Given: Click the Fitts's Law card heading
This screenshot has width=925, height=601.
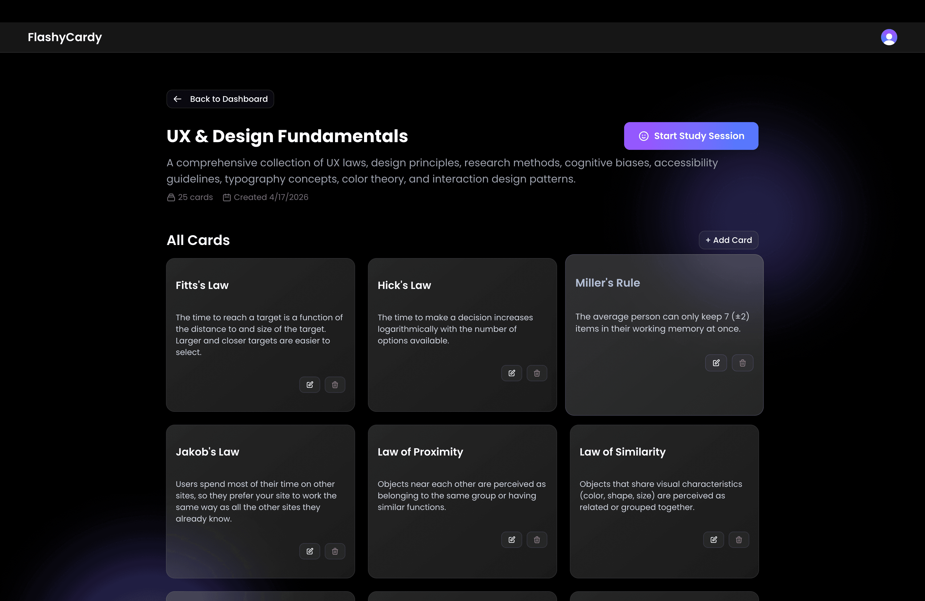Looking at the screenshot, I should [x=202, y=285].
